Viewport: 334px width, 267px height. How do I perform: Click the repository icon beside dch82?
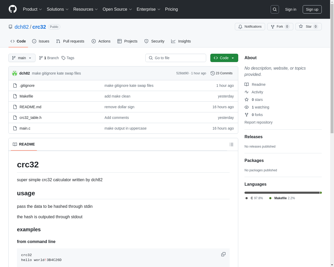pos(10,27)
